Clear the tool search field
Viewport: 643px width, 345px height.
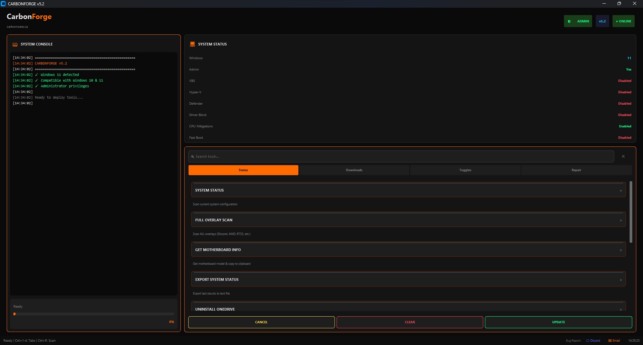[623, 156]
